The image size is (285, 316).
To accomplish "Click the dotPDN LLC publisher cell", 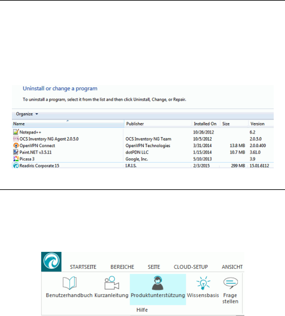I will [137, 152].
